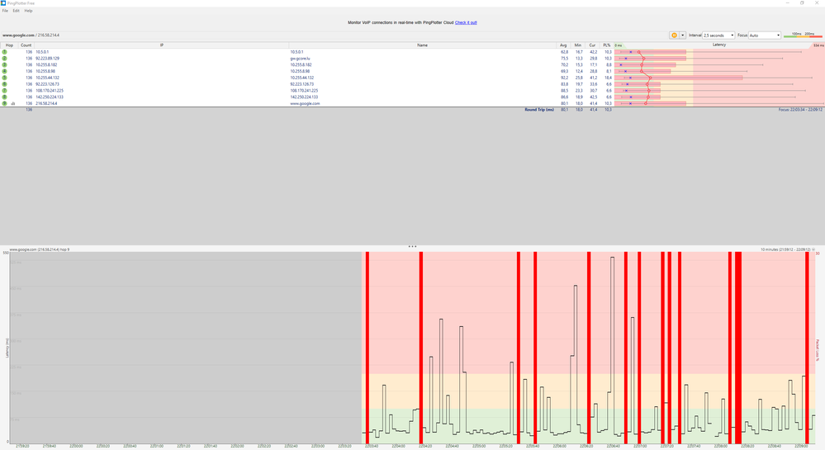
Task: Click the three-dot splitter handle above timeline graph
Action: click(412, 246)
